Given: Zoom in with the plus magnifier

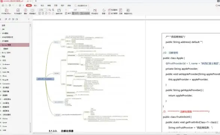Looking at the screenshot, I should click(x=53, y=10).
